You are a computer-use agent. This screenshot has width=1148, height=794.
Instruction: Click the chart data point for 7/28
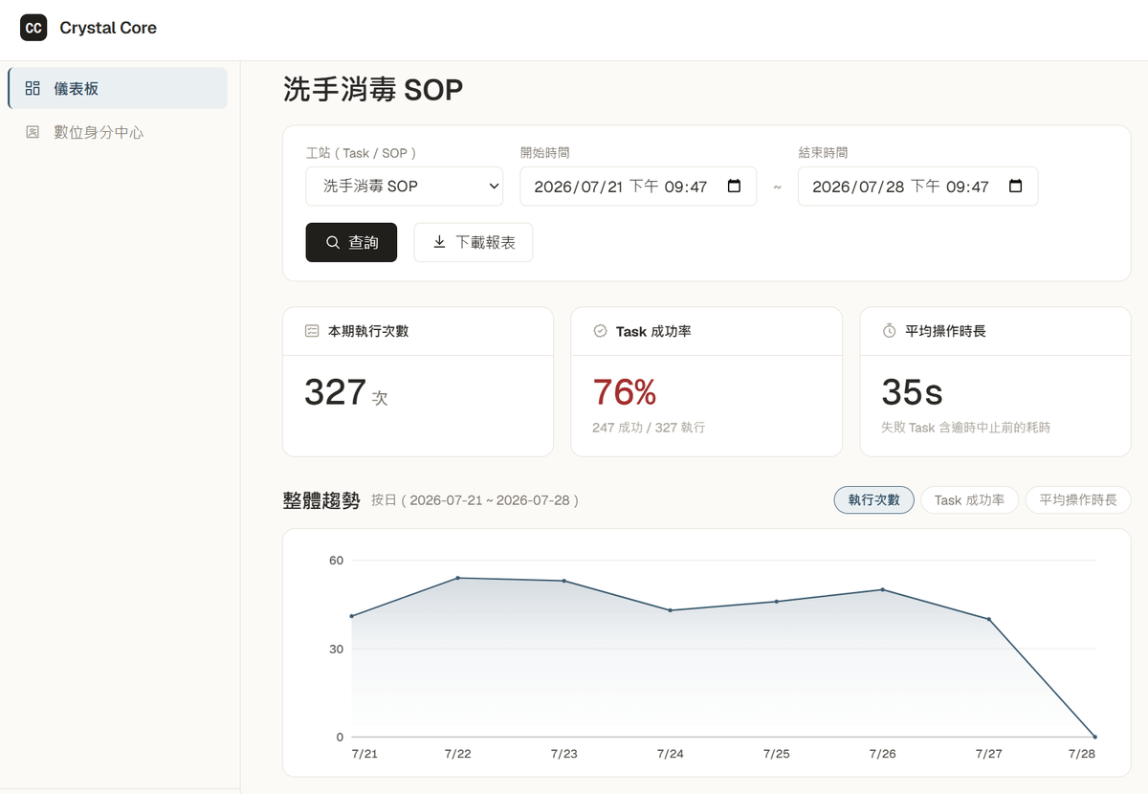point(1094,737)
